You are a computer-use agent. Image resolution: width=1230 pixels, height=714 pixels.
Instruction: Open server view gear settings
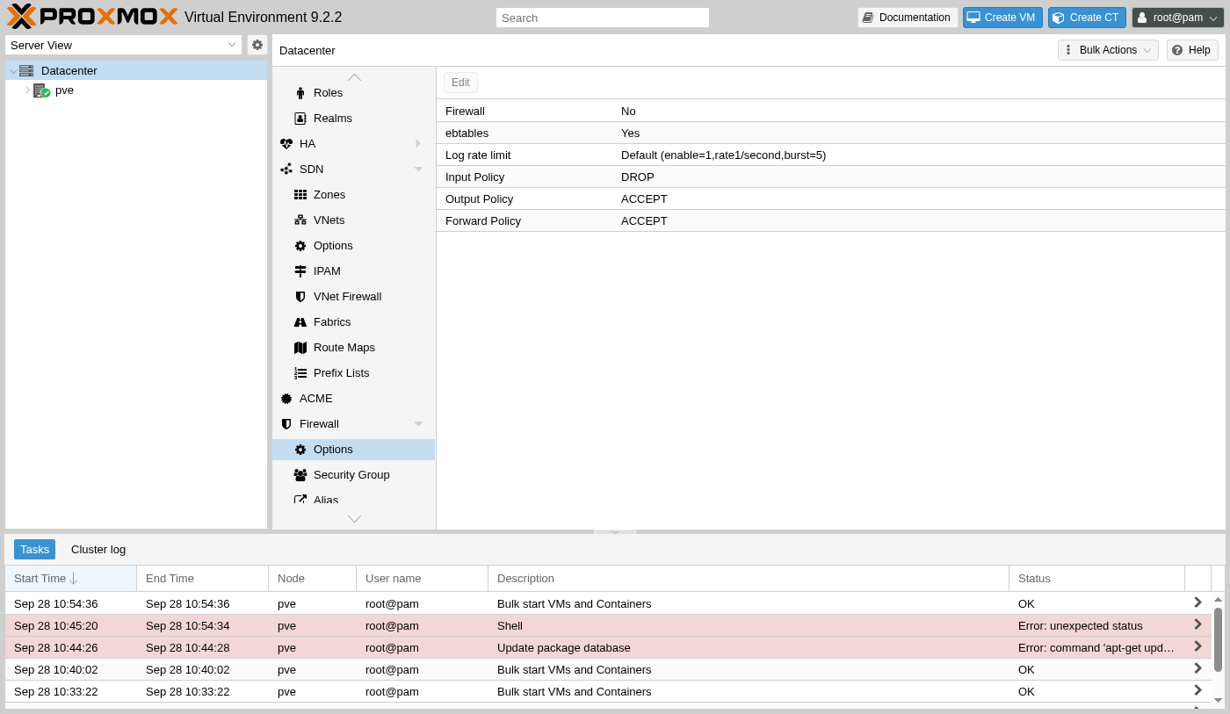[257, 45]
